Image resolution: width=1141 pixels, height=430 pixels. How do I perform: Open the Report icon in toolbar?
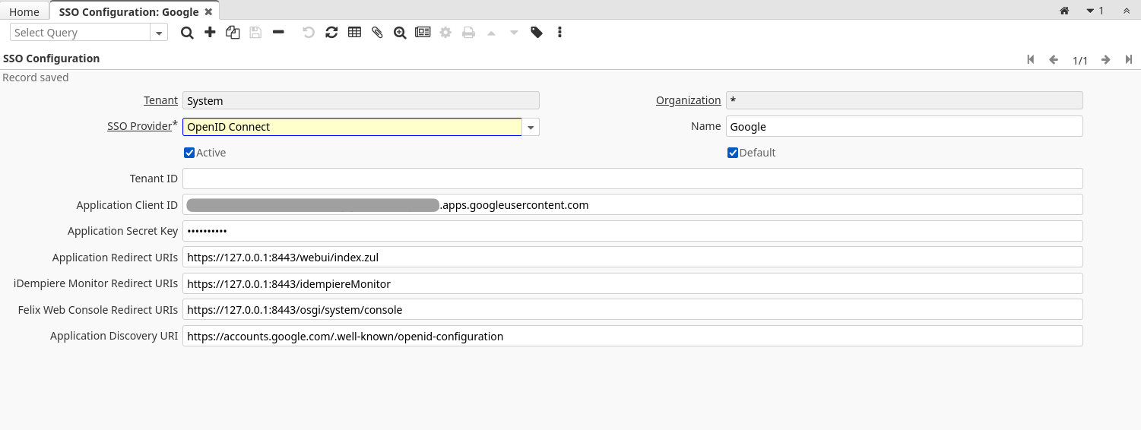point(423,33)
